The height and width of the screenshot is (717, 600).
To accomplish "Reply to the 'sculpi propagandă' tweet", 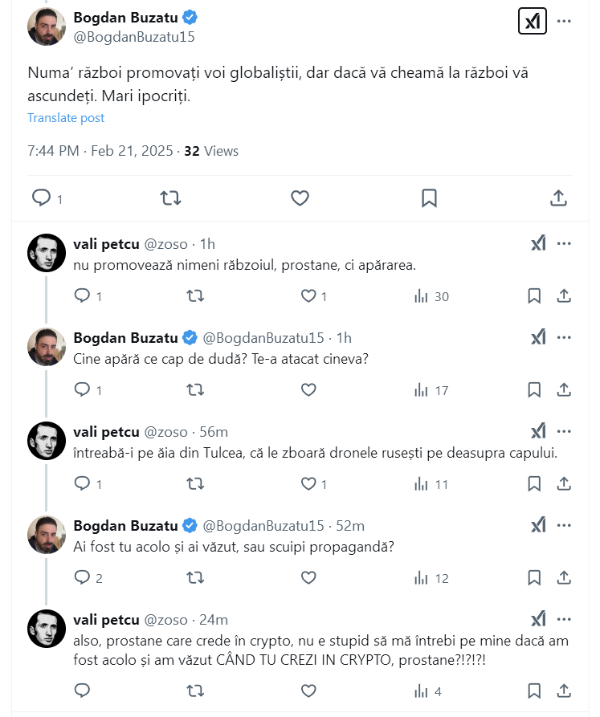I will [83, 578].
